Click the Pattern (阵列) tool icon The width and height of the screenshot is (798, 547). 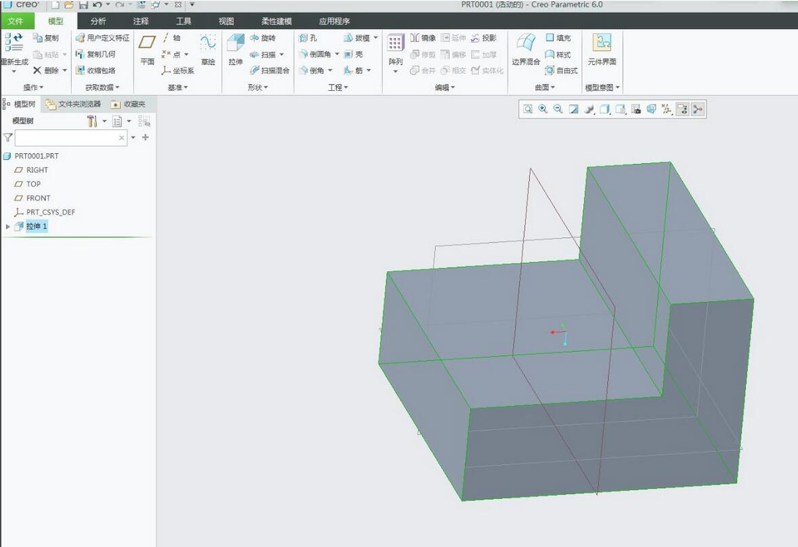396,43
